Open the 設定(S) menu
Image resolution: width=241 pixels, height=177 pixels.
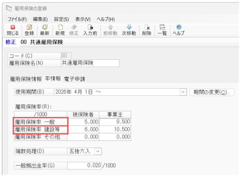pos(61,19)
